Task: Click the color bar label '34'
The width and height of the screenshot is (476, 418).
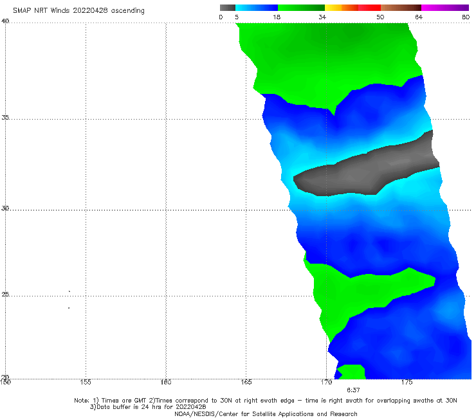Action: click(322, 17)
